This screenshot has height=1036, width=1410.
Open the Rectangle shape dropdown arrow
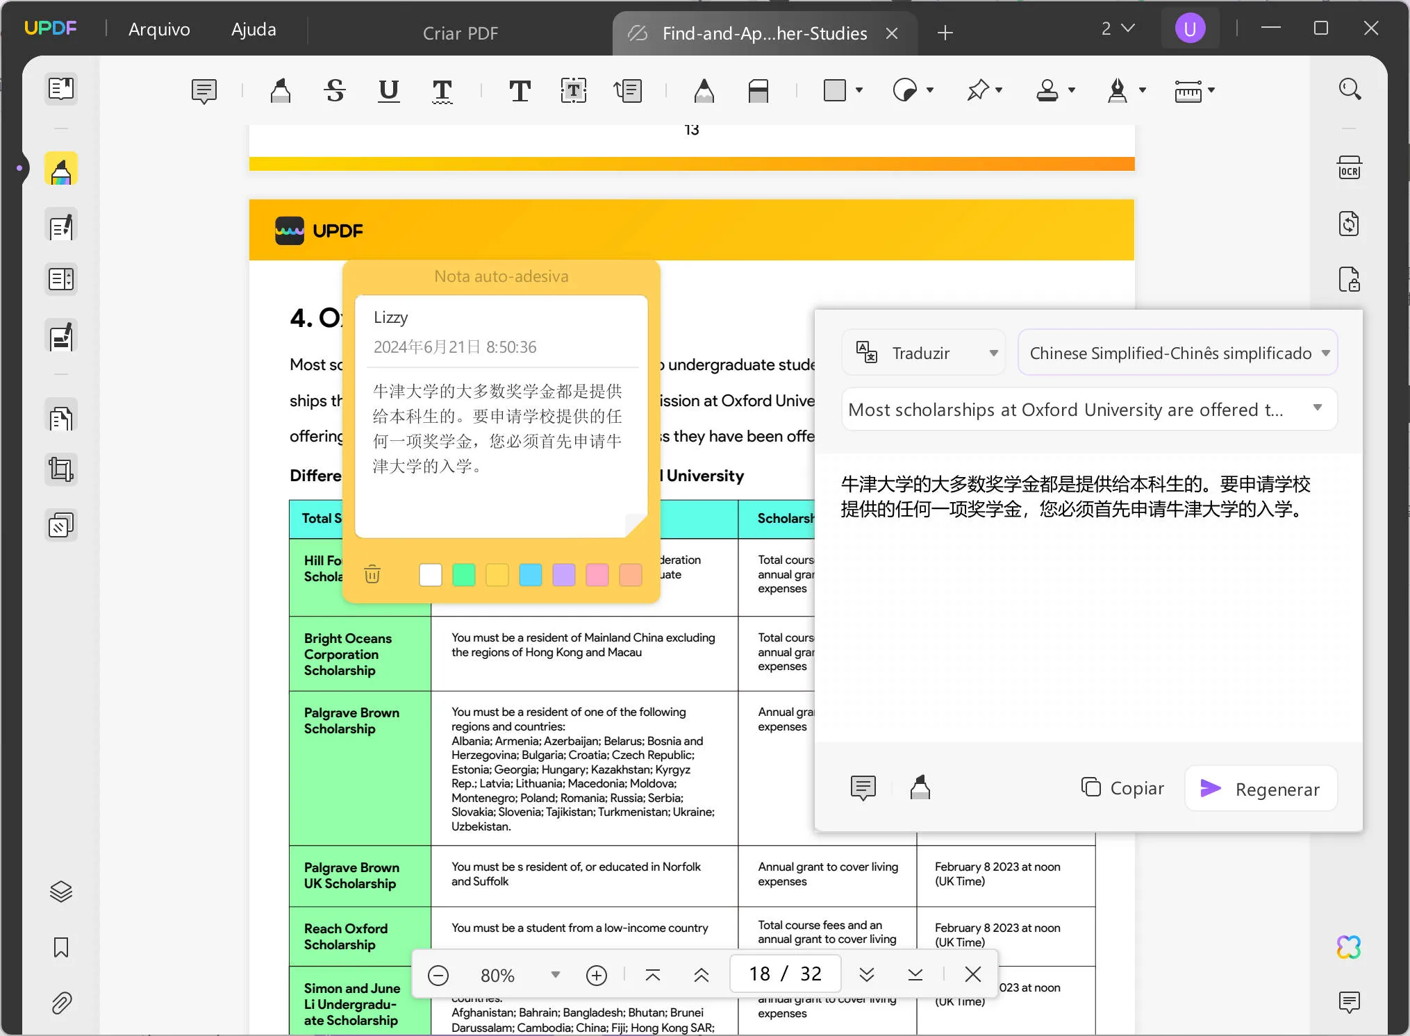(x=859, y=90)
